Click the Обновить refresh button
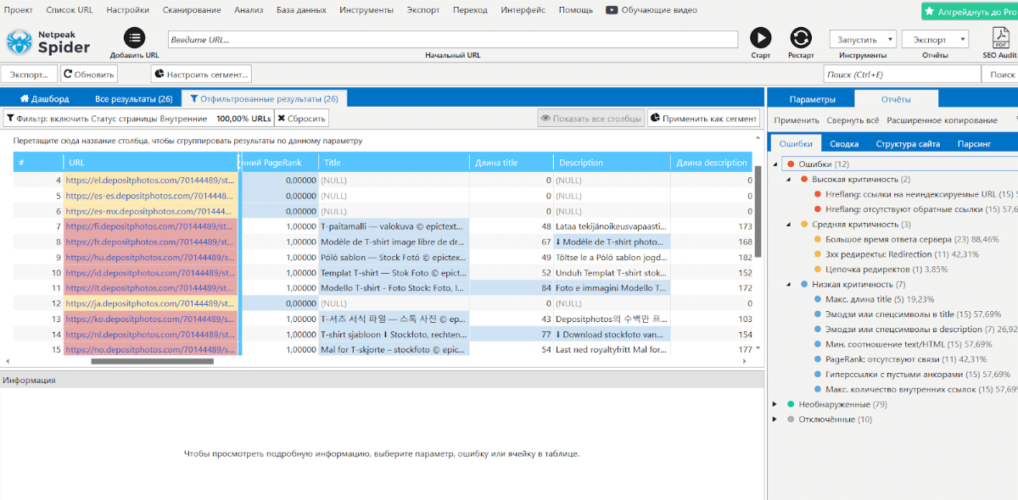 pos(89,74)
